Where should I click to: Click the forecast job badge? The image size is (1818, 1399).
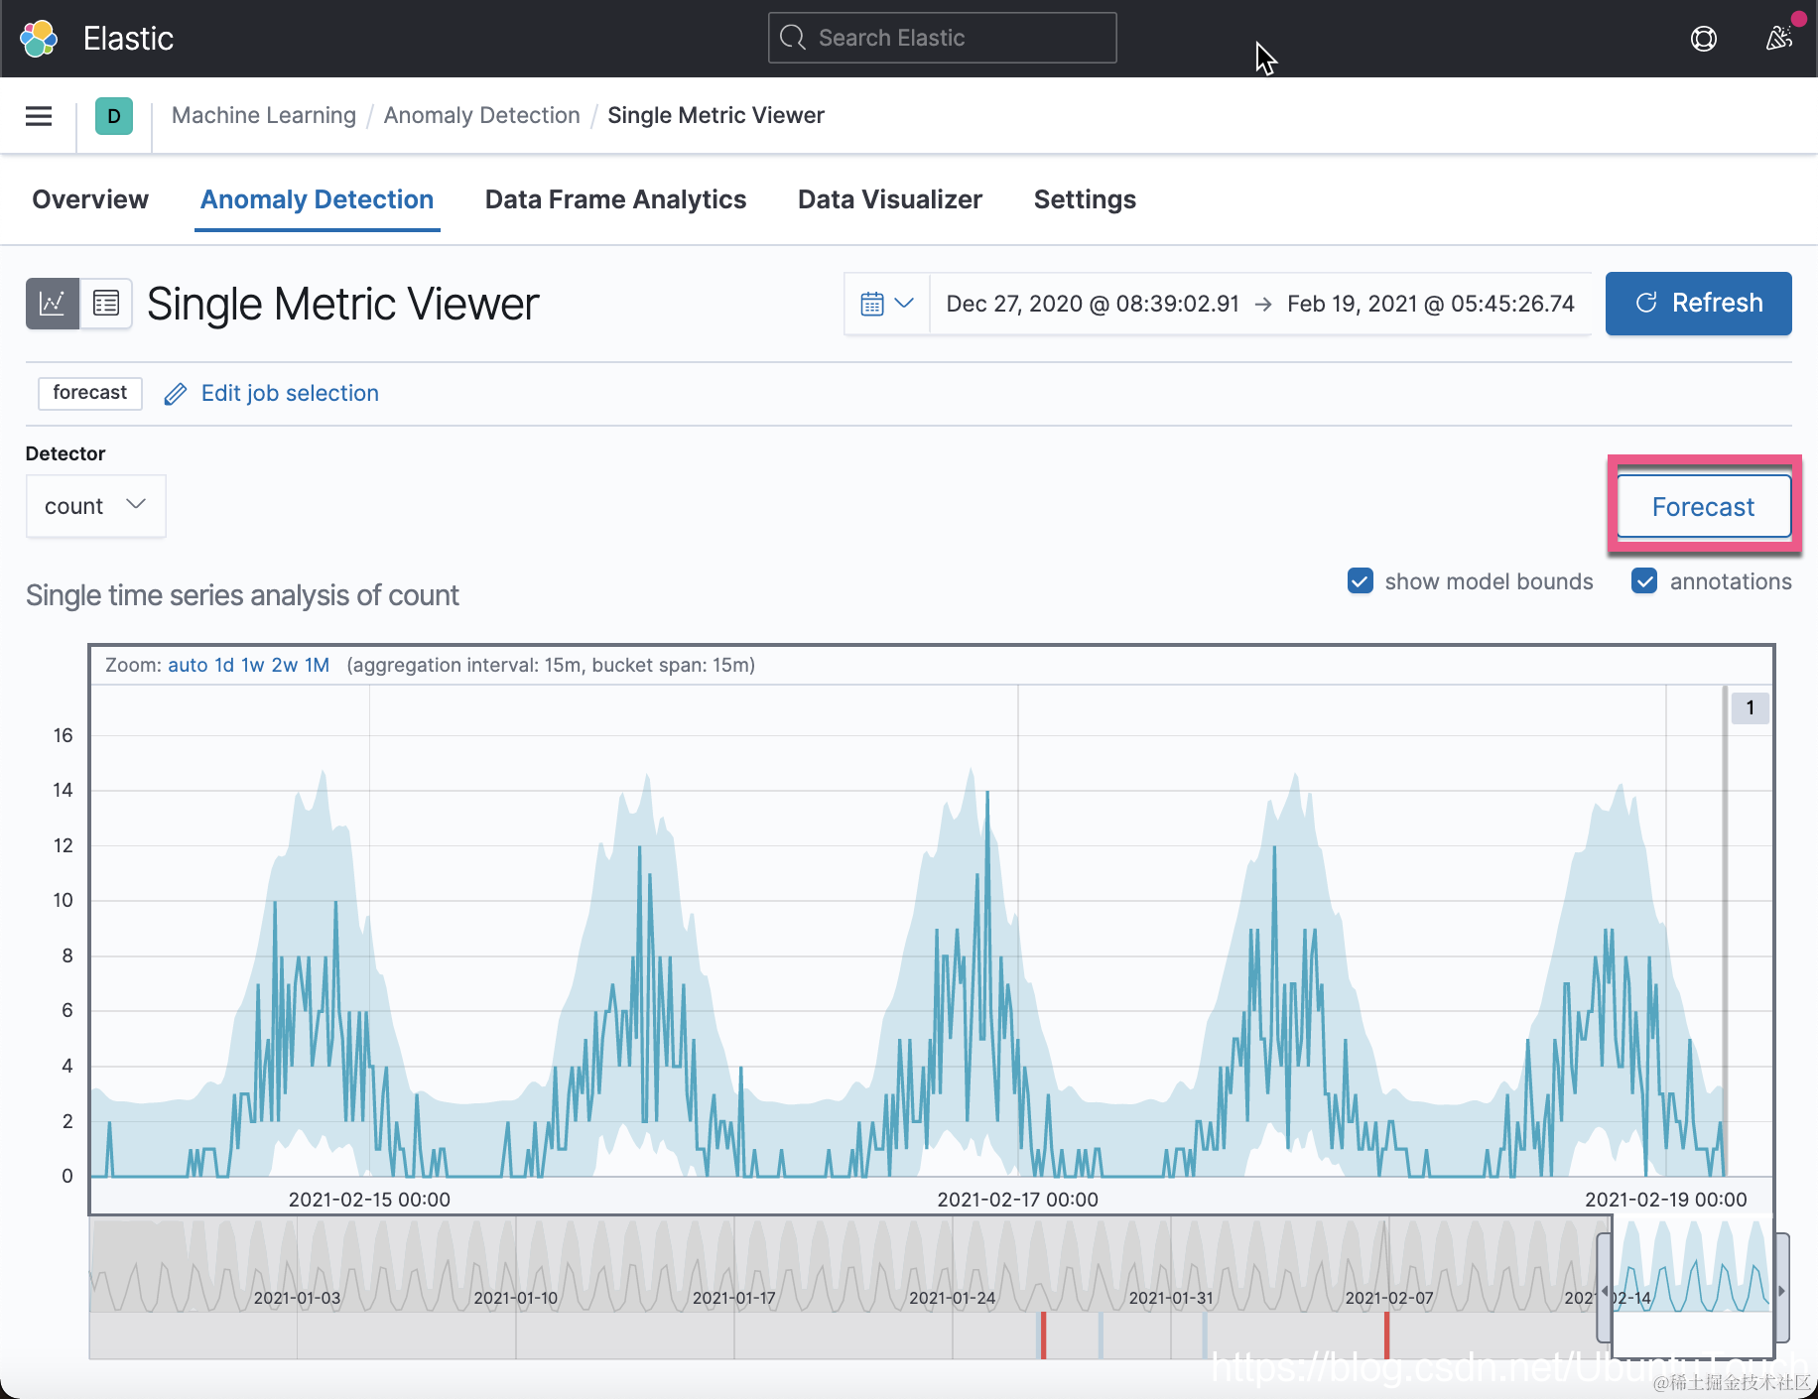click(90, 393)
